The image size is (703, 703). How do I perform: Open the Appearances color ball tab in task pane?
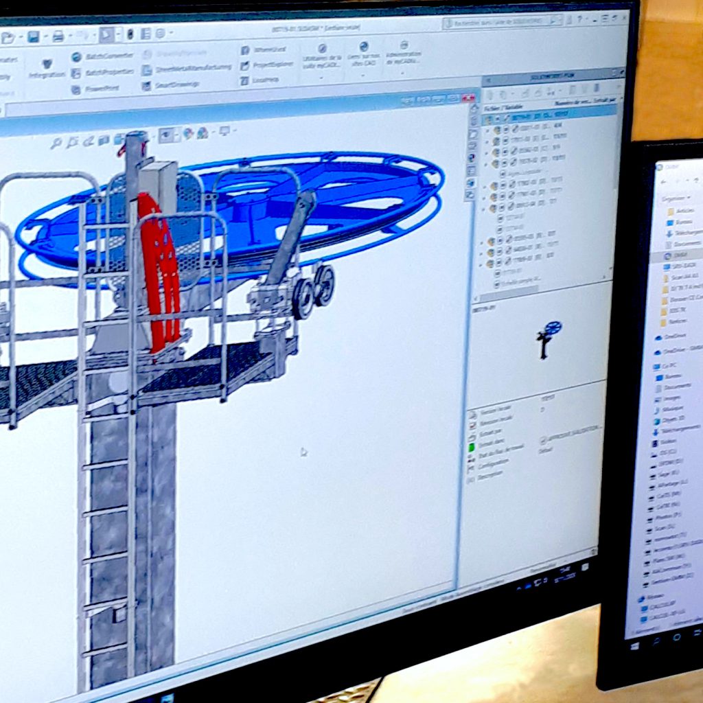pyautogui.click(x=472, y=158)
